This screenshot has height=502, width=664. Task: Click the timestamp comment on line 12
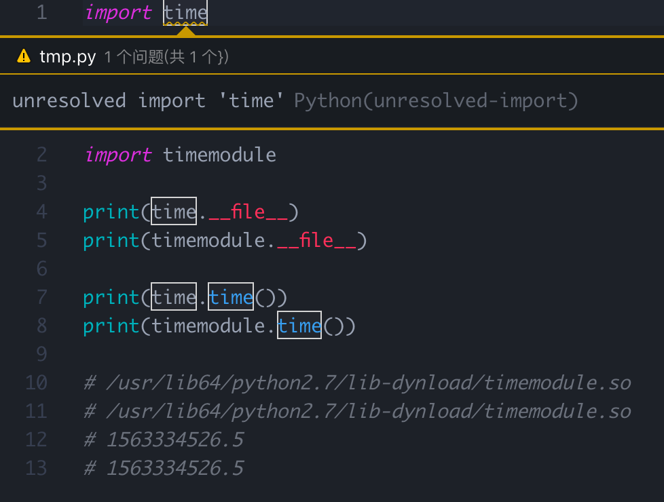point(163,440)
